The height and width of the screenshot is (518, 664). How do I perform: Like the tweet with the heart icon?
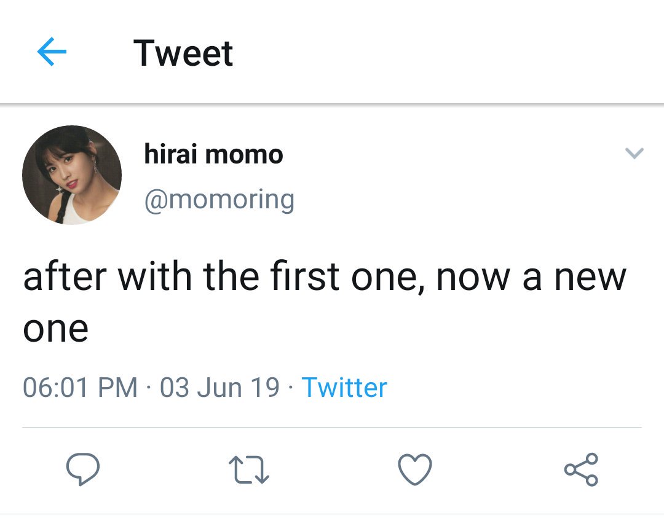coord(415,469)
